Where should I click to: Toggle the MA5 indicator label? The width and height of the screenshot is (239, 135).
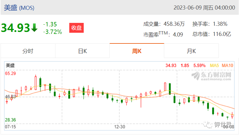pos(214,65)
